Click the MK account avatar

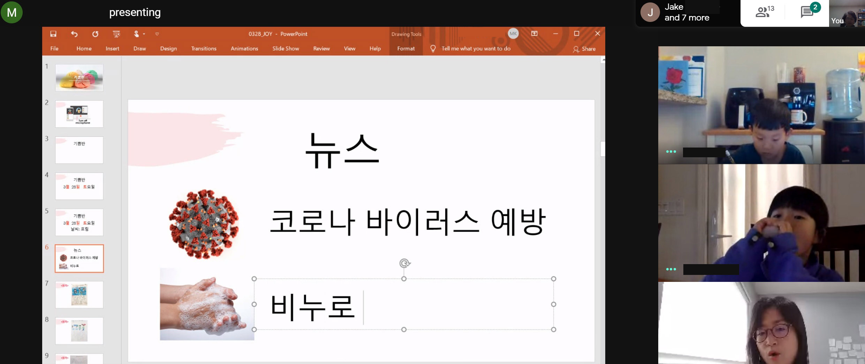pos(513,33)
